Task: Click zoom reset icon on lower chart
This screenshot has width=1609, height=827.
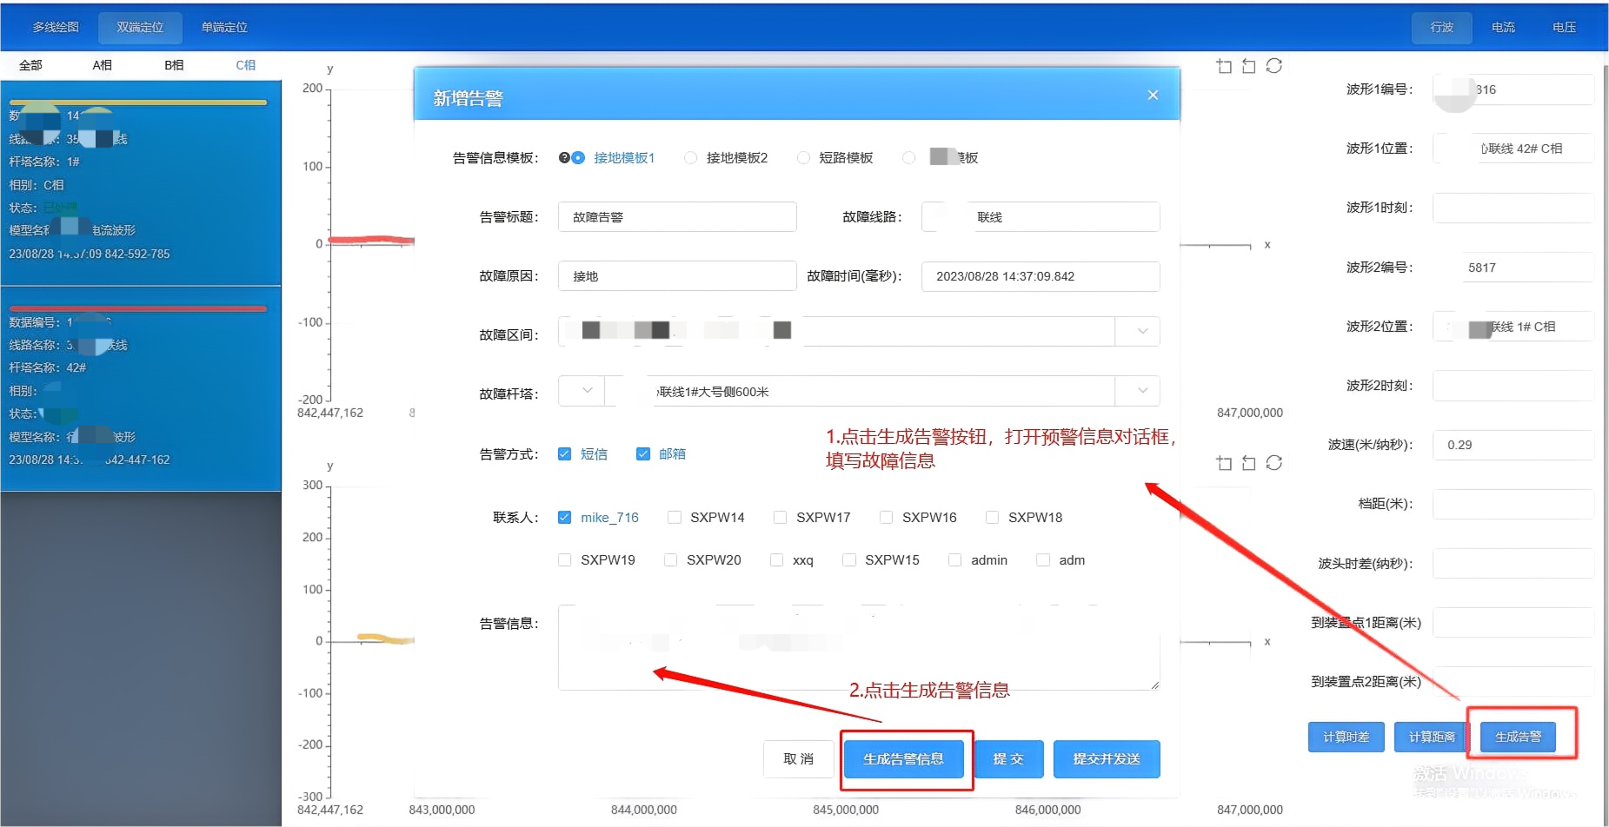Action: click(x=1249, y=463)
